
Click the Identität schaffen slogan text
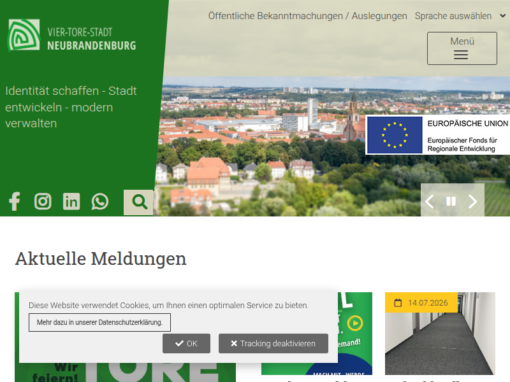[x=71, y=107]
